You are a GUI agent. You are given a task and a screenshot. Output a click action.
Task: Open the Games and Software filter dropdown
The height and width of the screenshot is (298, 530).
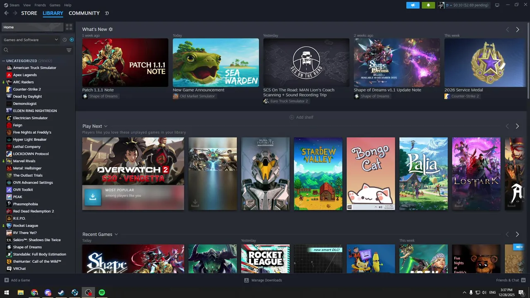(x=31, y=40)
